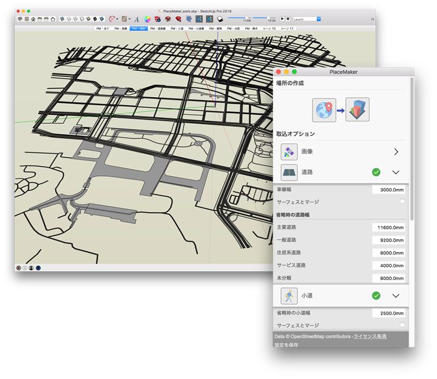The height and width of the screenshot is (379, 437).
Task: Click the PlaceMaker blue map toolbar icon
Action: point(189,19)
